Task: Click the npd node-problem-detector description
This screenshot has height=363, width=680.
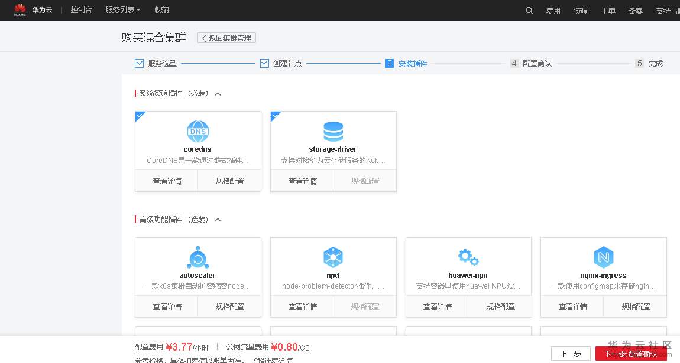Action: click(x=333, y=286)
